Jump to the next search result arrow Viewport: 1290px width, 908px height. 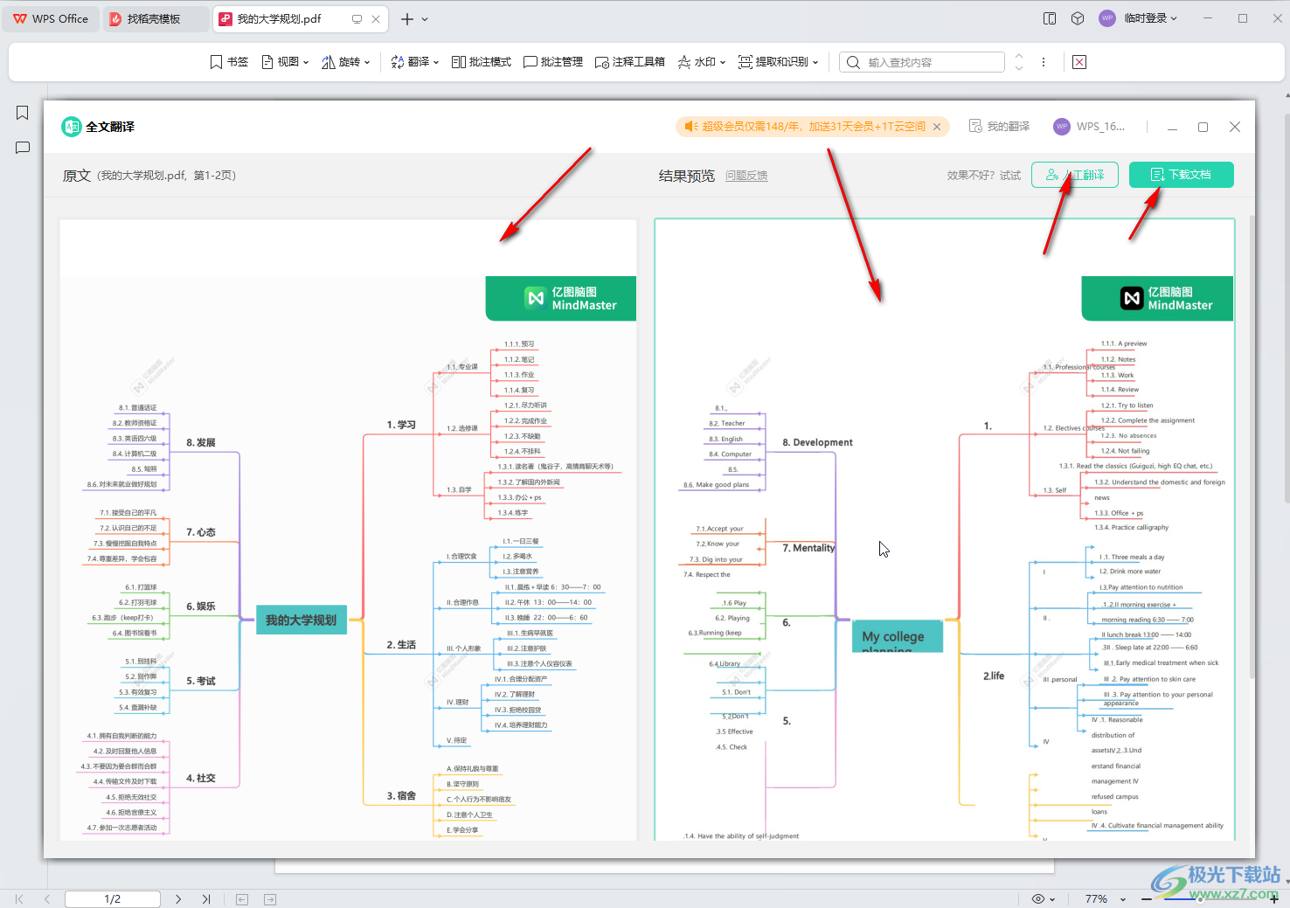1018,67
